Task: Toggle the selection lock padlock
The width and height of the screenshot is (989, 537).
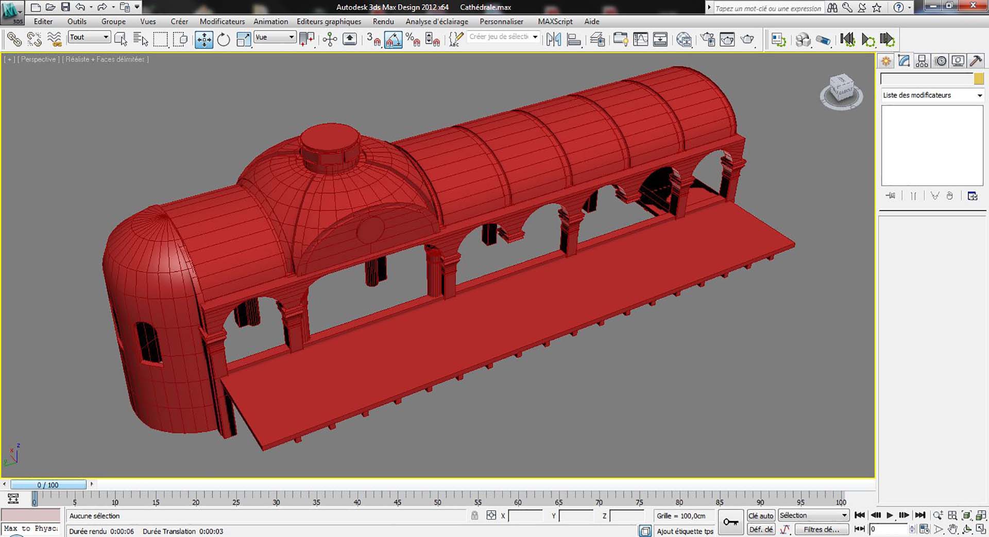Action: 474,515
